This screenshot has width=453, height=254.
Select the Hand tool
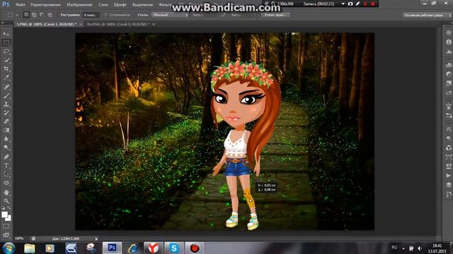(x=6, y=192)
